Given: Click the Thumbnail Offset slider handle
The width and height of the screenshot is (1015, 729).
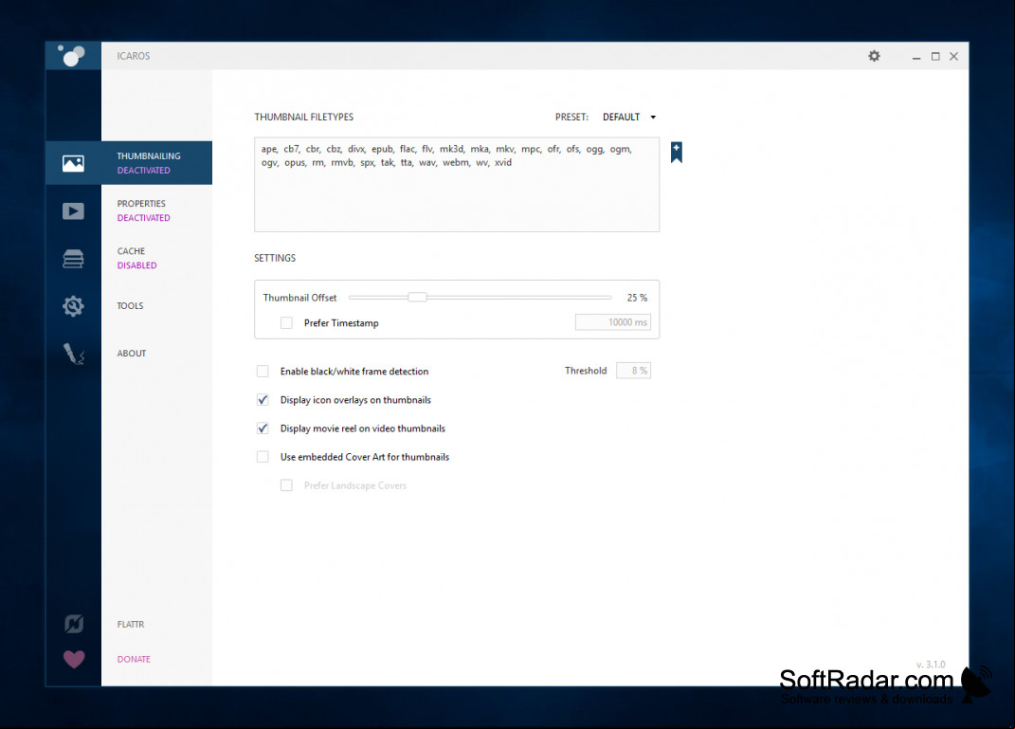Looking at the screenshot, I should 417,297.
